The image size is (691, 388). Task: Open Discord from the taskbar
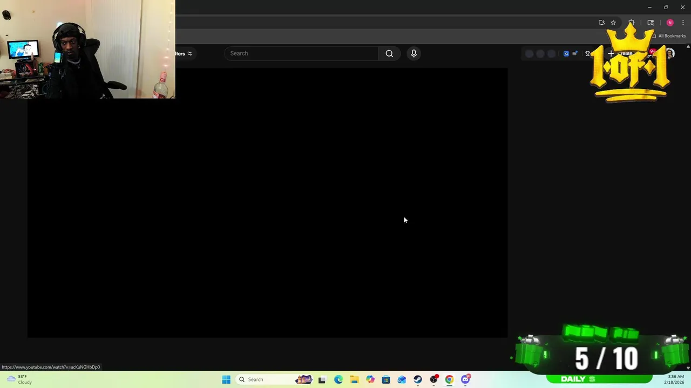pyautogui.click(x=465, y=379)
